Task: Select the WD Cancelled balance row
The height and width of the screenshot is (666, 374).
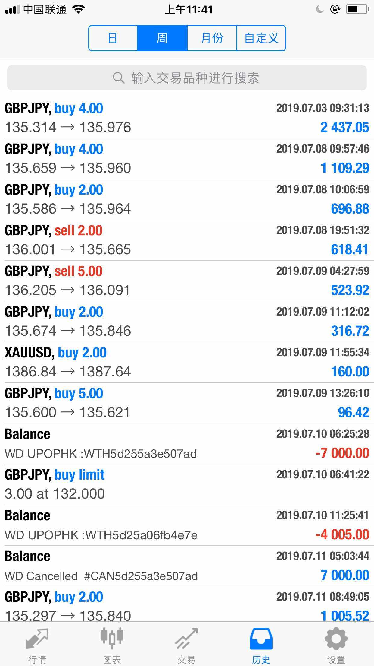Action: click(x=187, y=566)
